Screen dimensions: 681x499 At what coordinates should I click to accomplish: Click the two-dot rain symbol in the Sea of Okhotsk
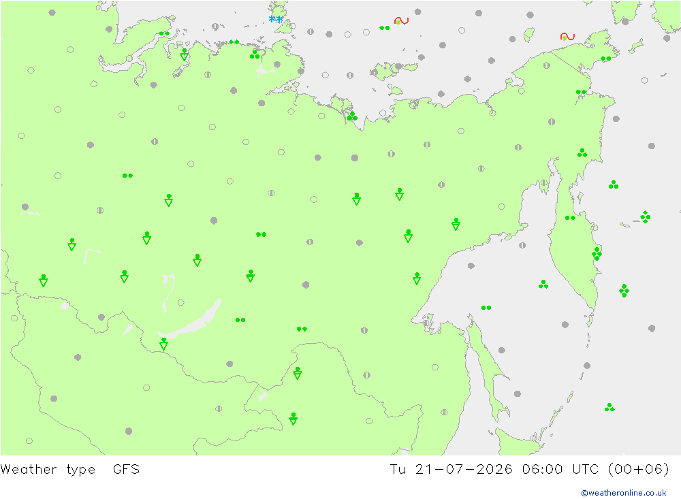[486, 308]
